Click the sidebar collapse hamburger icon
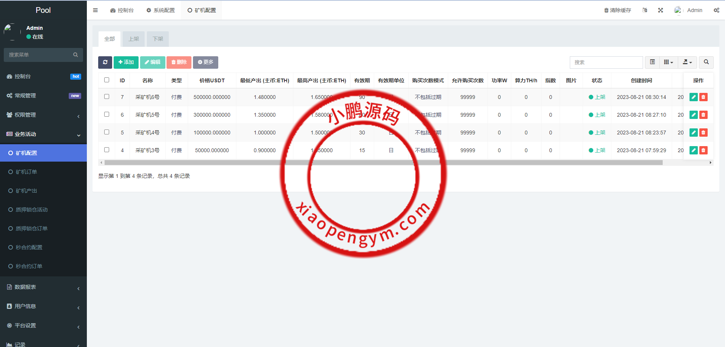 pos(95,10)
